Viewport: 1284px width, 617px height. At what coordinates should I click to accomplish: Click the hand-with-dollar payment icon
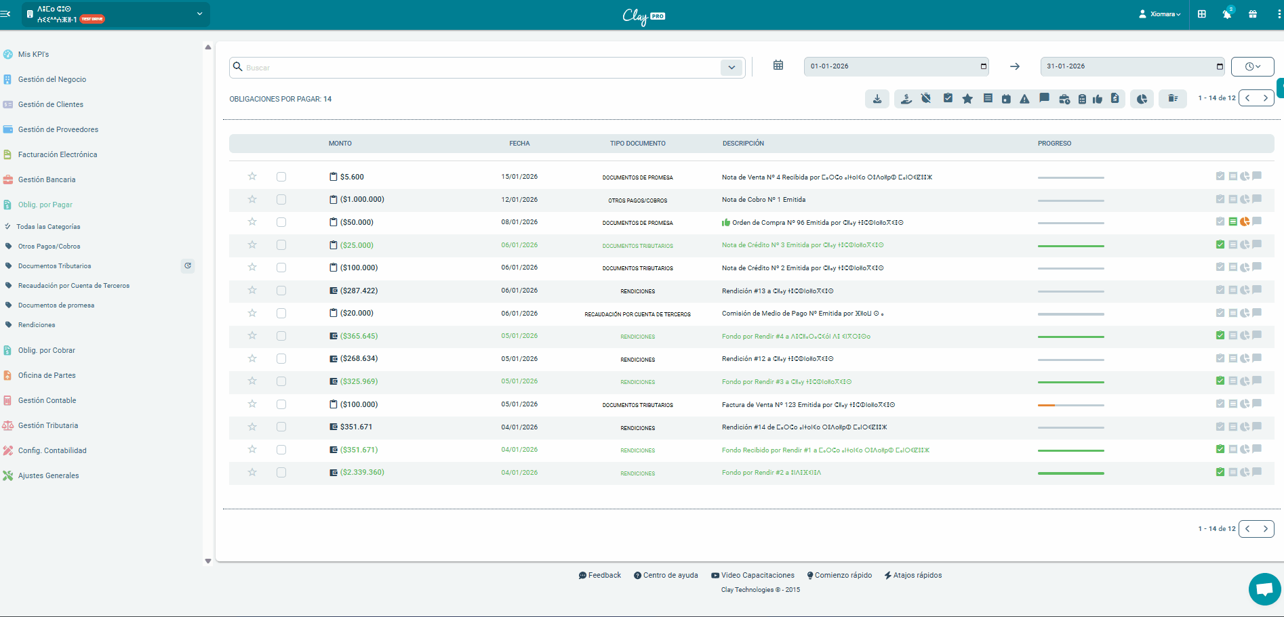(x=906, y=99)
